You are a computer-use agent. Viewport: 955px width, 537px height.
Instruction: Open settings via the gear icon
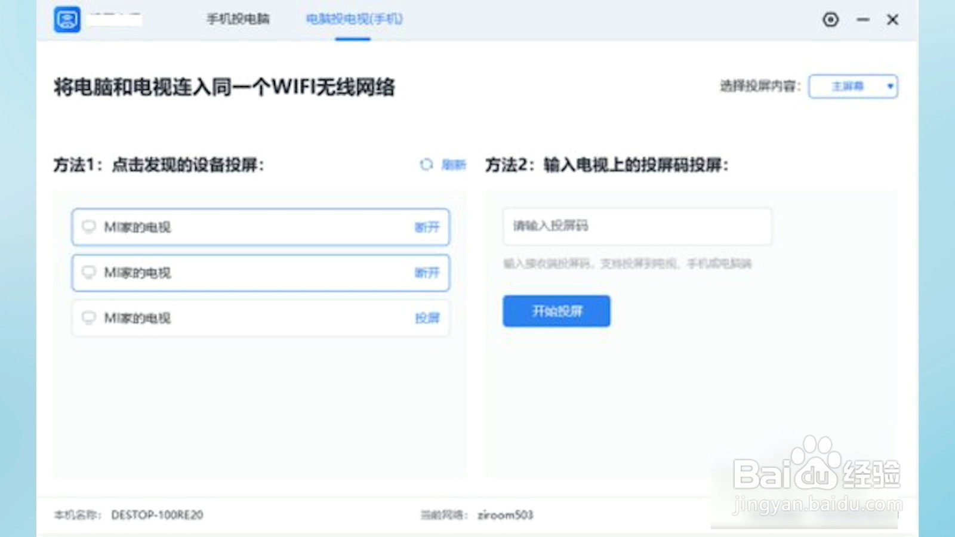tap(830, 20)
